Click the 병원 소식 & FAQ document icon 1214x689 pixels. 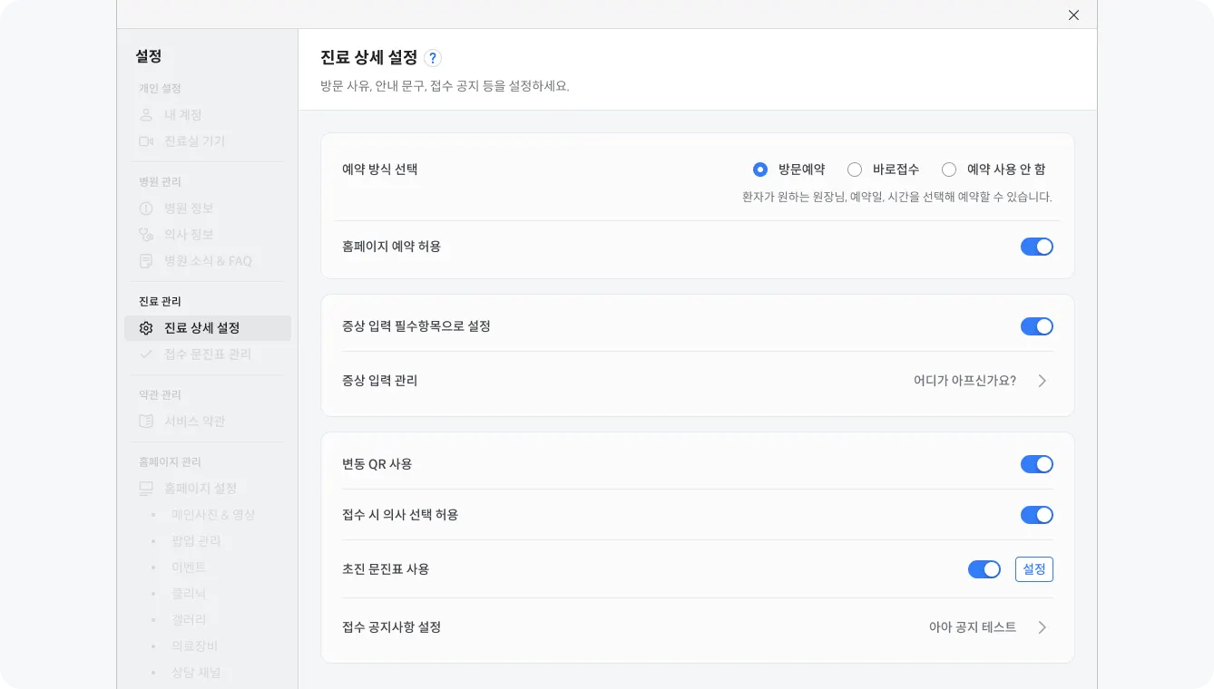tap(146, 261)
